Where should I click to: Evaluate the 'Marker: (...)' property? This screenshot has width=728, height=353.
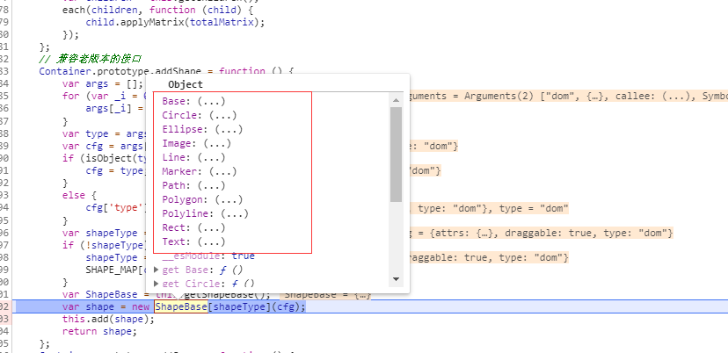coord(200,171)
